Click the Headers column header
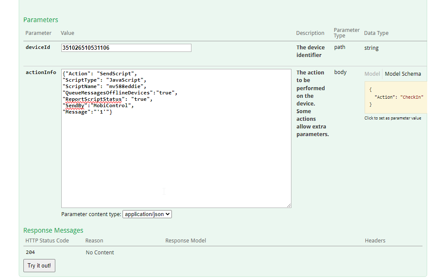431x279 pixels. (x=375, y=241)
